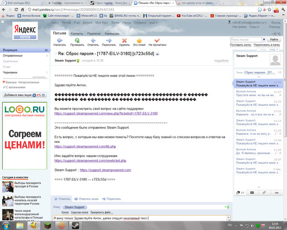287x230 pixels.
Task: Click the Не прочитано checkmark icon
Action: click(x=157, y=40)
